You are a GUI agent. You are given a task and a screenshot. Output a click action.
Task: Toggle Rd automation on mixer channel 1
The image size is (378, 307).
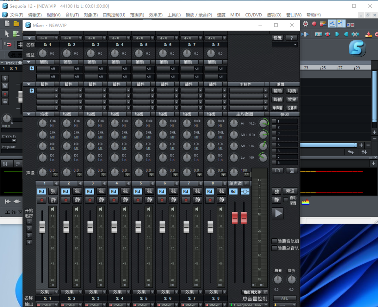tap(41, 192)
